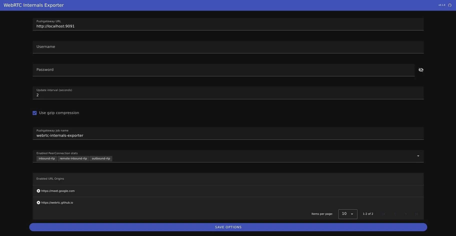Viewport: 456px width, 236px height.
Task: Go to the first page using pagination icon
Action: (x=384, y=214)
